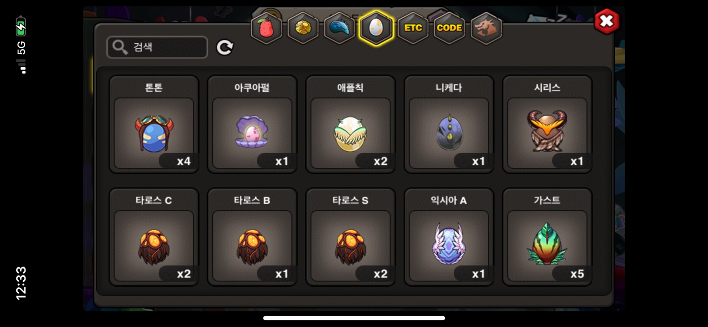Click the 검색 search input field
The image size is (708, 327).
[x=157, y=47]
